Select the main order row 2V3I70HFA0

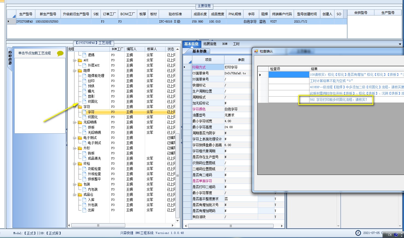point(177,21)
